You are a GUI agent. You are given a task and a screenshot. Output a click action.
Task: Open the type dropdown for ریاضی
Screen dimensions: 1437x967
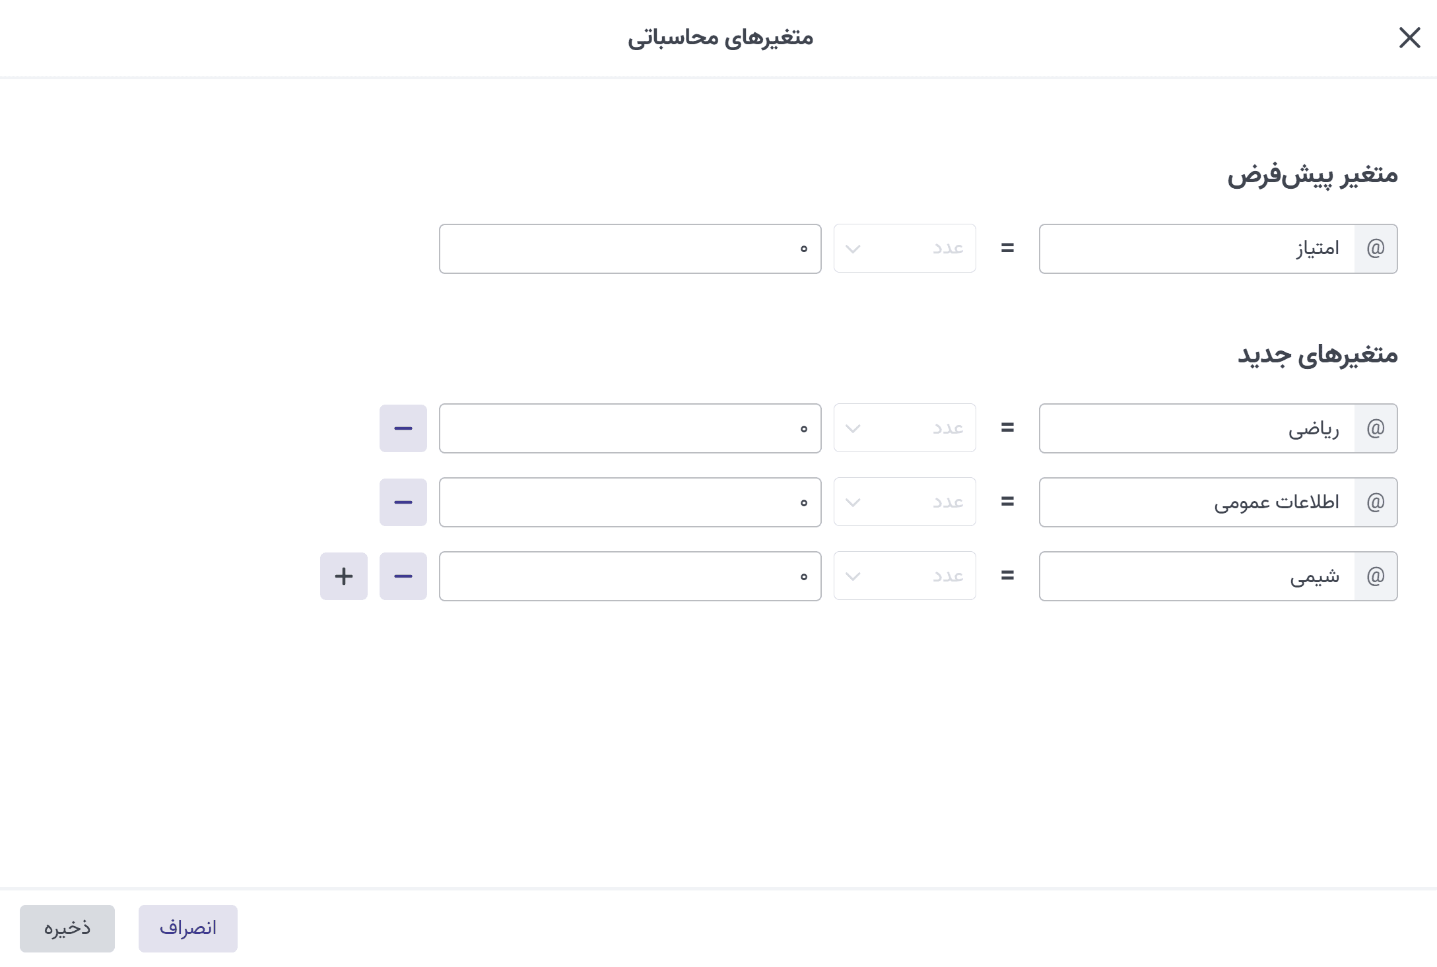(x=904, y=428)
